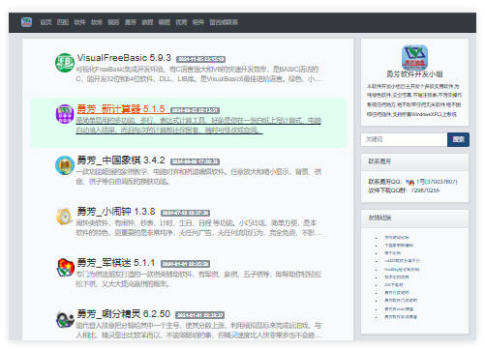485x349 pixels.
Task: Open the 勇芳软件百度贴吧 friend link
Action: pos(401,301)
